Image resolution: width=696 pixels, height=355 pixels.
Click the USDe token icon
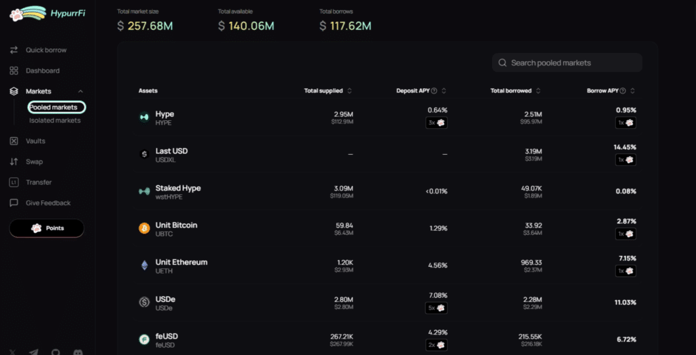(x=144, y=302)
